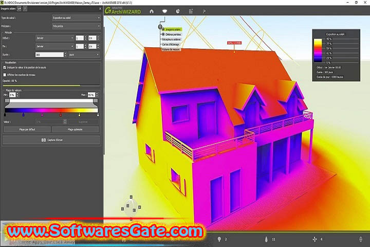Select the blue gradient color stop
The height and width of the screenshot is (247, 370).
click(23, 115)
